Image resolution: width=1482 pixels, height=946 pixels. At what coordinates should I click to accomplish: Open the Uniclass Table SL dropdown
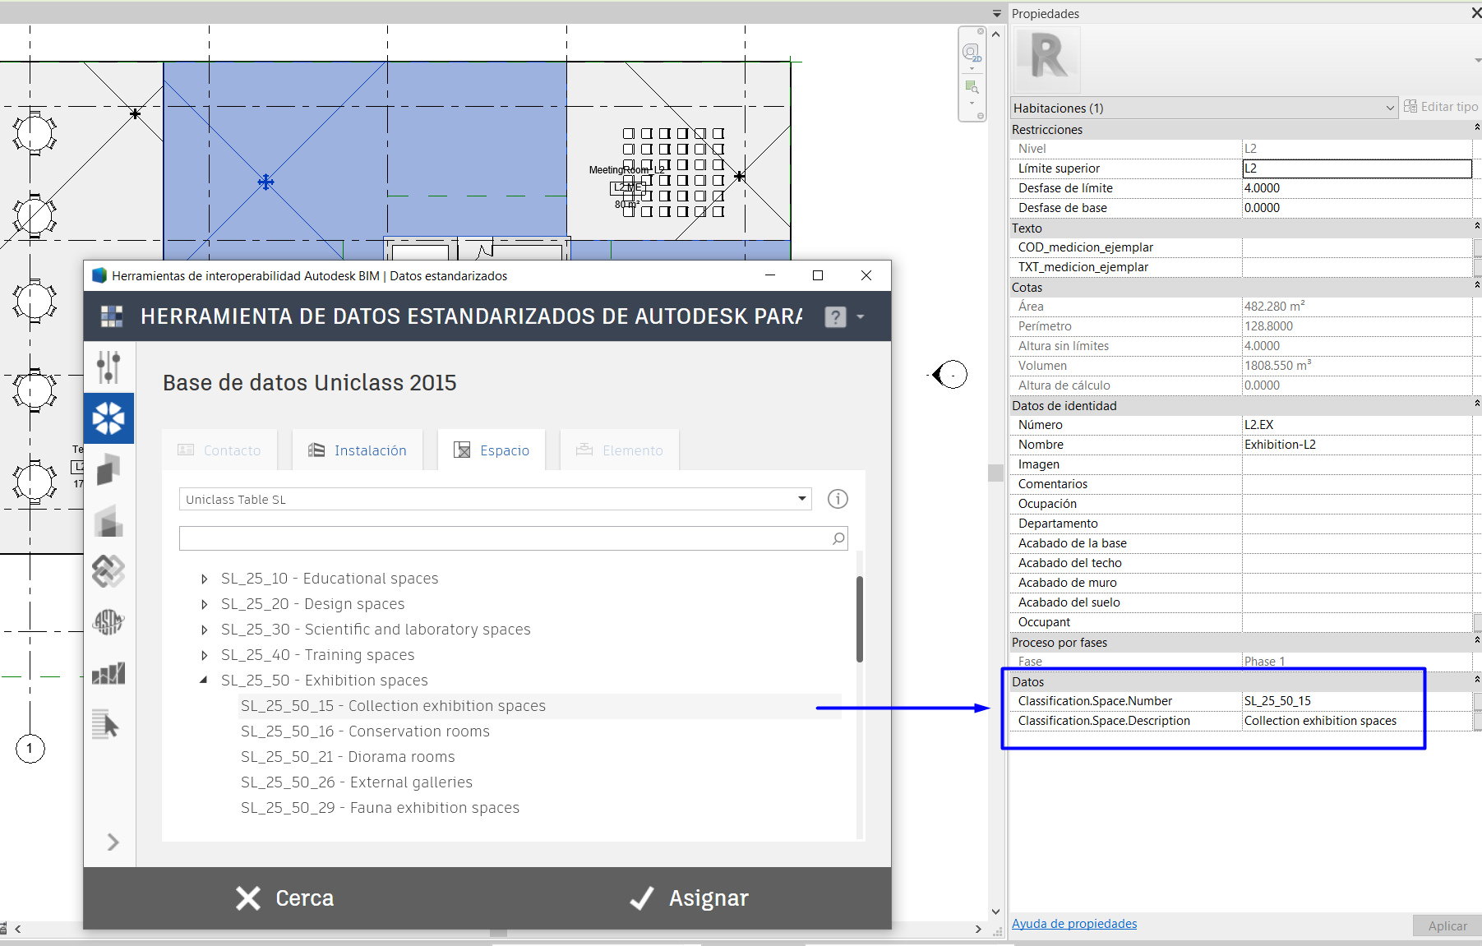click(495, 499)
